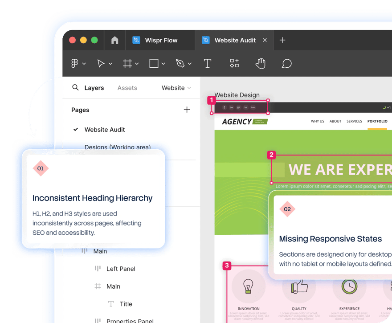
Task: Click the Title layer text icon
Action: (111, 304)
